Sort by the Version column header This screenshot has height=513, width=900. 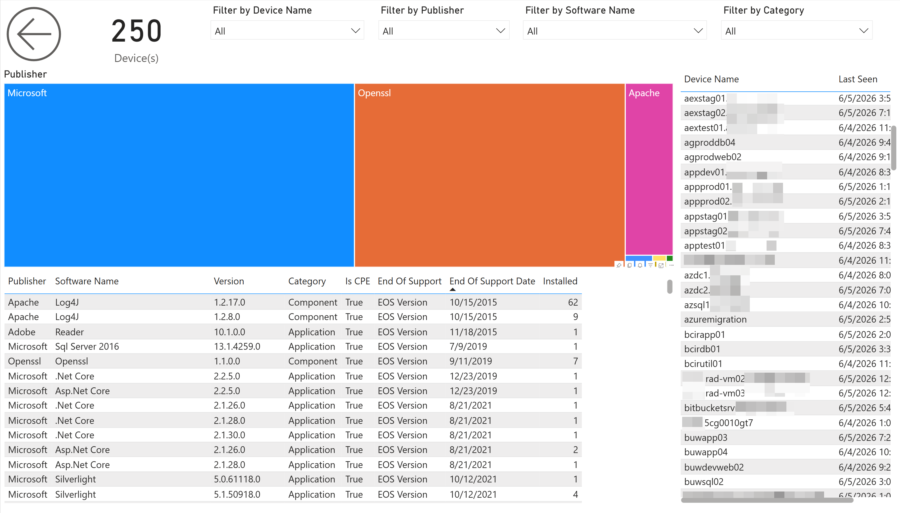click(x=229, y=281)
